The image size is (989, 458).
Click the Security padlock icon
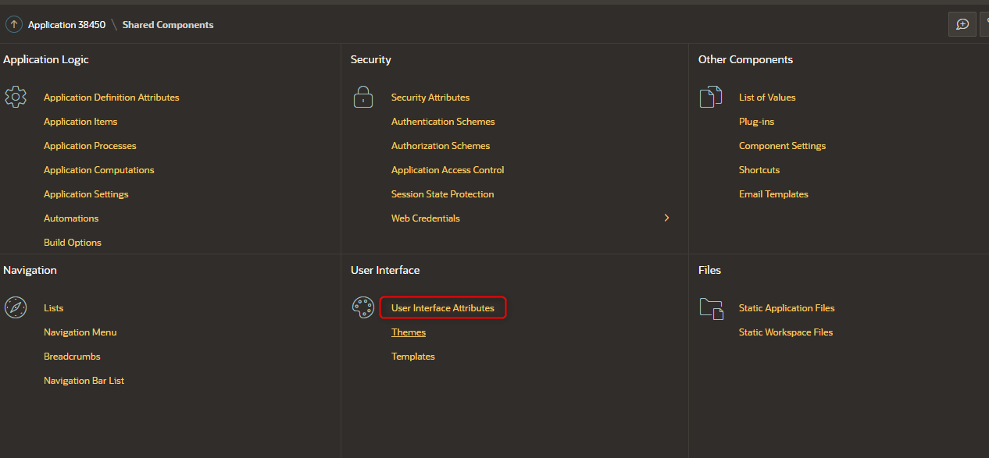[363, 96]
